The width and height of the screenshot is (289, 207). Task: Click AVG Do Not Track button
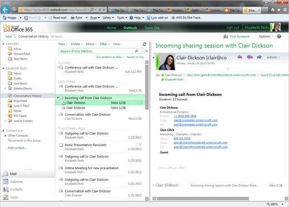point(186,18)
